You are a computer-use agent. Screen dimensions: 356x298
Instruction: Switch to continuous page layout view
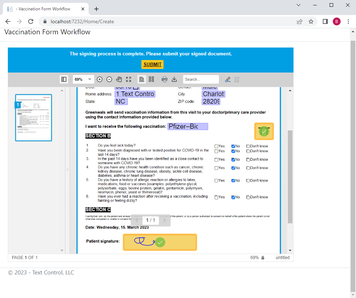[x=141, y=79]
